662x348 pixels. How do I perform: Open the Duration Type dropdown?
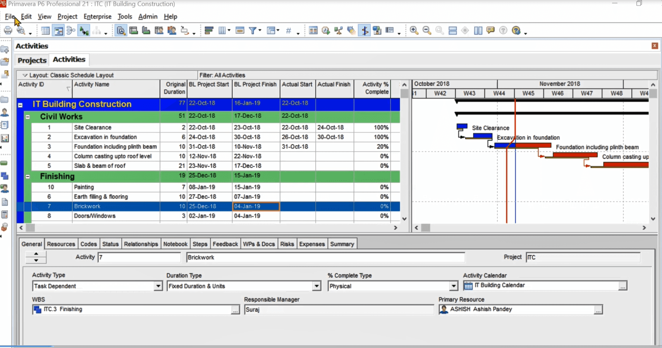click(x=316, y=286)
